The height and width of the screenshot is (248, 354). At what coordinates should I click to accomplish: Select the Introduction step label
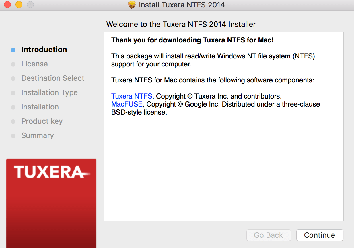pyautogui.click(x=44, y=50)
